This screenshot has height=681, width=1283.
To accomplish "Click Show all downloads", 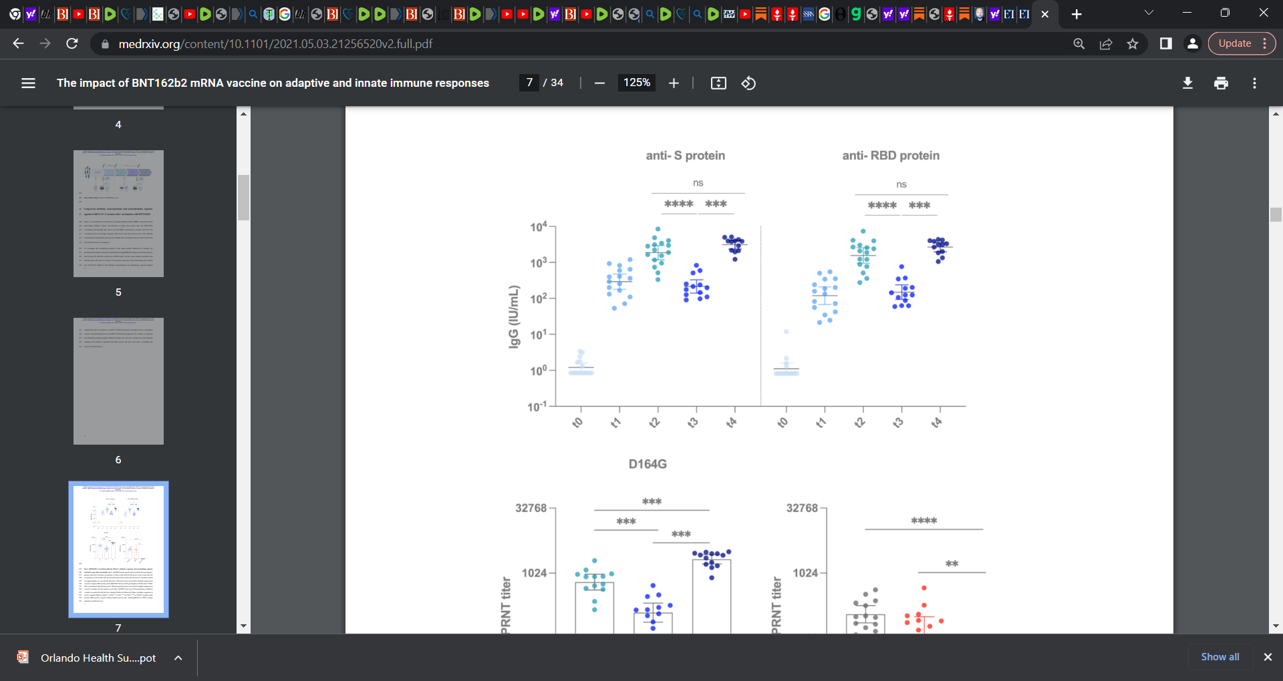I will pyautogui.click(x=1220, y=657).
